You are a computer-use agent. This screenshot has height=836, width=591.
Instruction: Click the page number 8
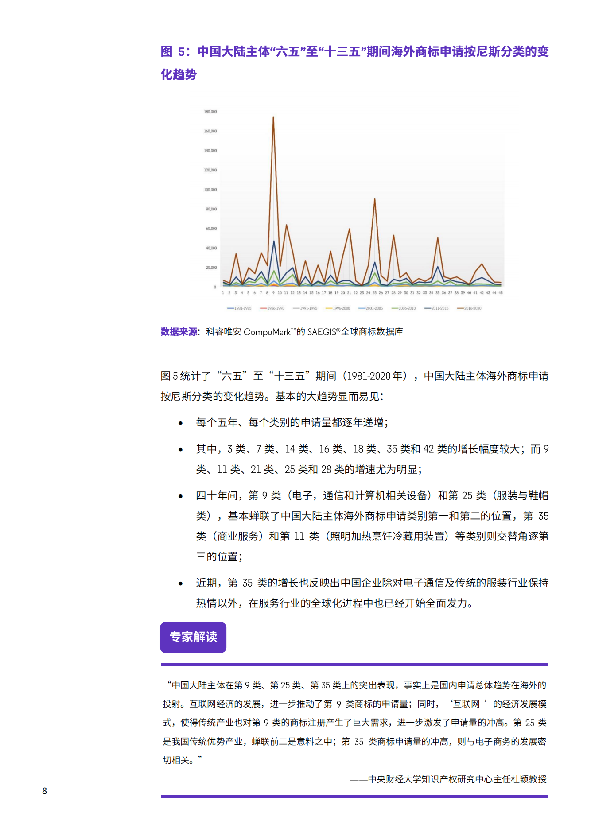[x=44, y=791]
